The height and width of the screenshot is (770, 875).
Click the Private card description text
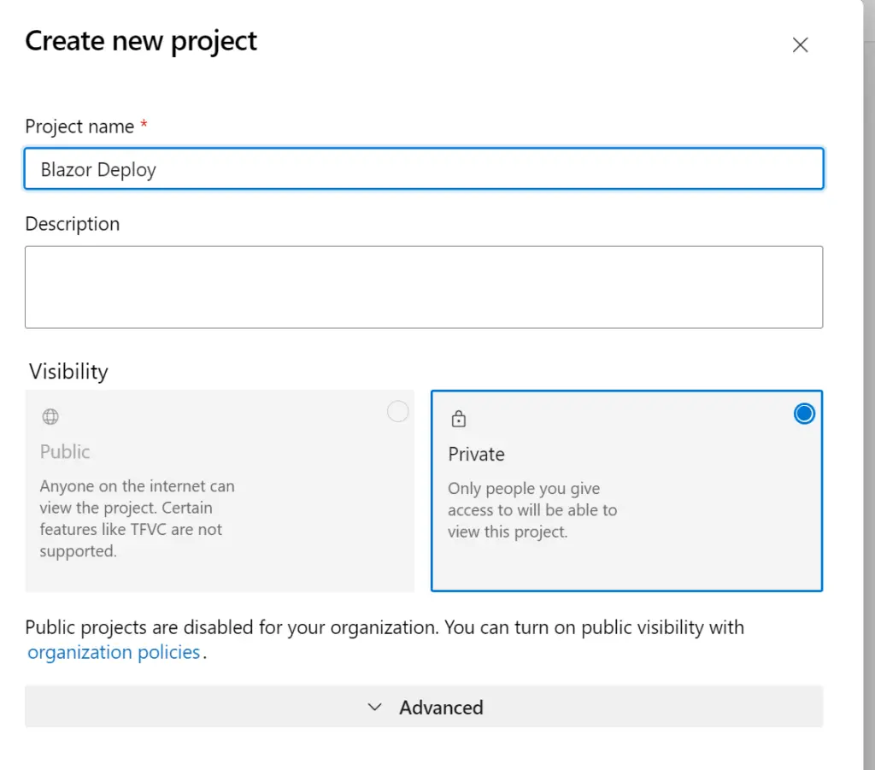[x=531, y=510]
